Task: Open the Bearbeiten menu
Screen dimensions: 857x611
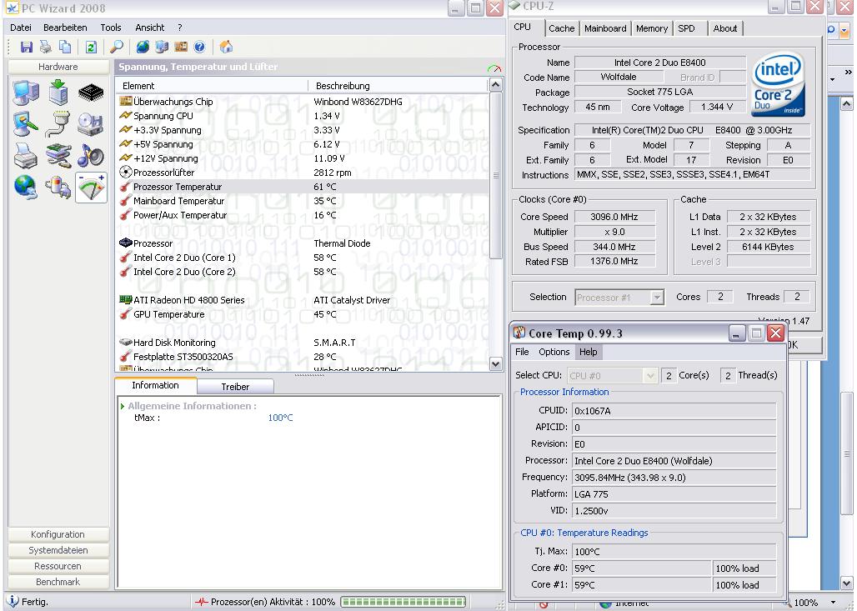Action: tap(65, 28)
